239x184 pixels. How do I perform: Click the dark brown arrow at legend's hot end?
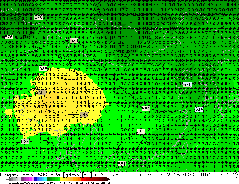(108, 179)
